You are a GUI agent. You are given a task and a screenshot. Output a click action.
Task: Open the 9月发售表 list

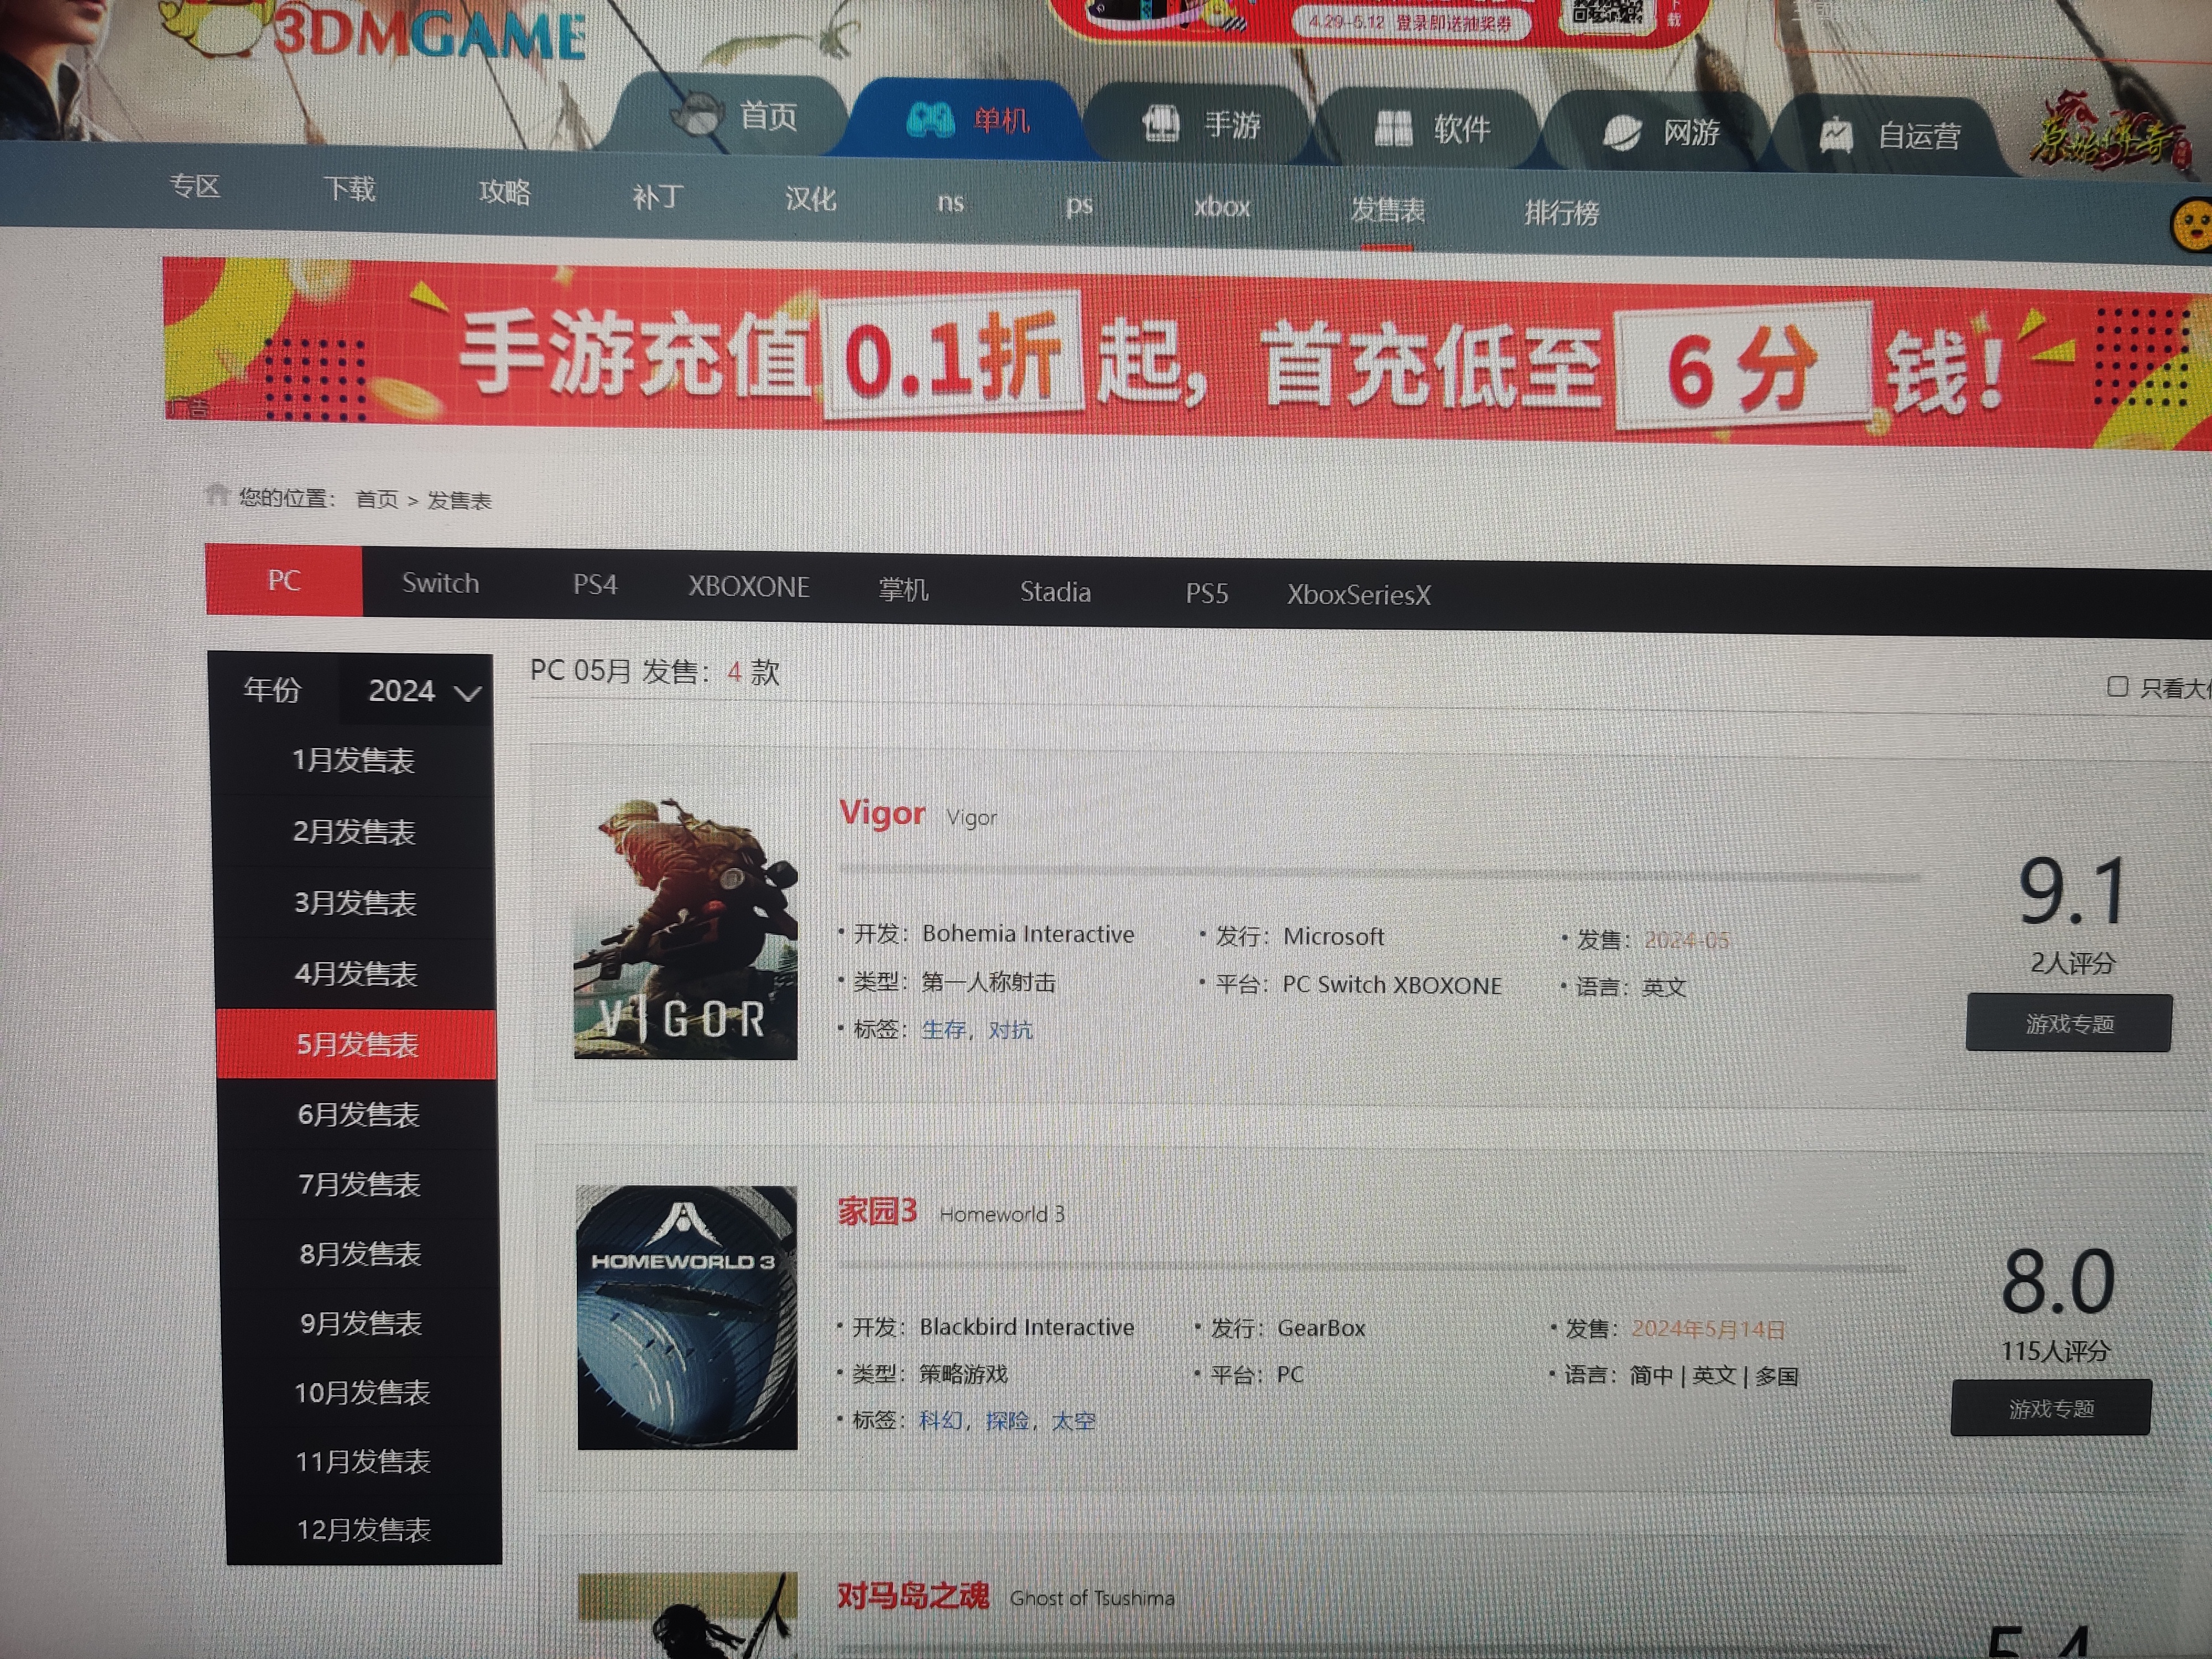click(361, 1323)
